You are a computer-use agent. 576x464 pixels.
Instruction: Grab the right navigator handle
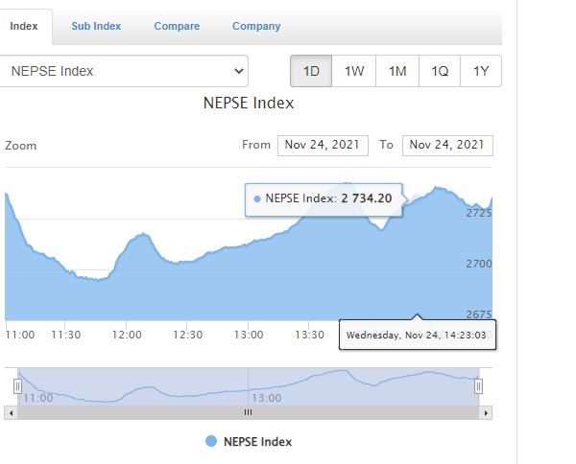coord(478,386)
